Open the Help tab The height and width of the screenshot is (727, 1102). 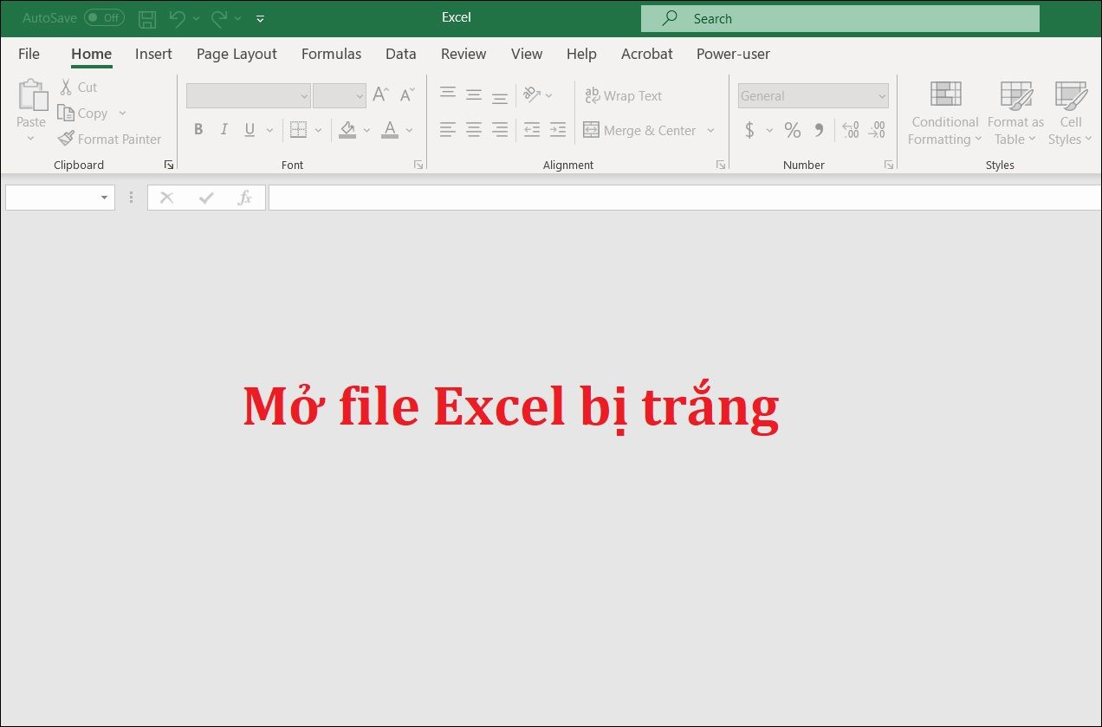point(581,54)
